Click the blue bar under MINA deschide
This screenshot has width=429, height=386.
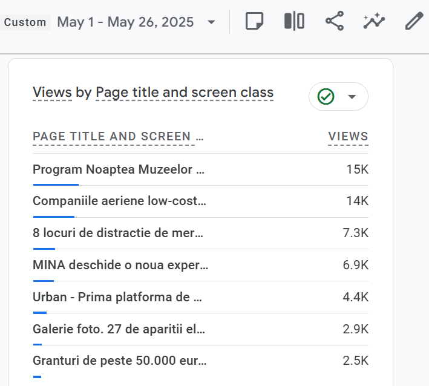[44, 281]
